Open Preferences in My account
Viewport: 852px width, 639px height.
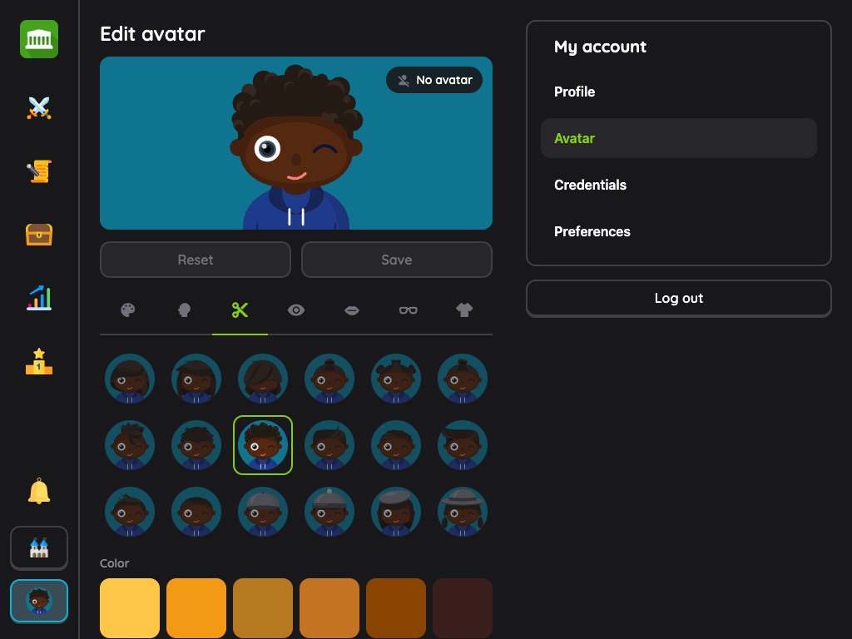tap(679, 231)
